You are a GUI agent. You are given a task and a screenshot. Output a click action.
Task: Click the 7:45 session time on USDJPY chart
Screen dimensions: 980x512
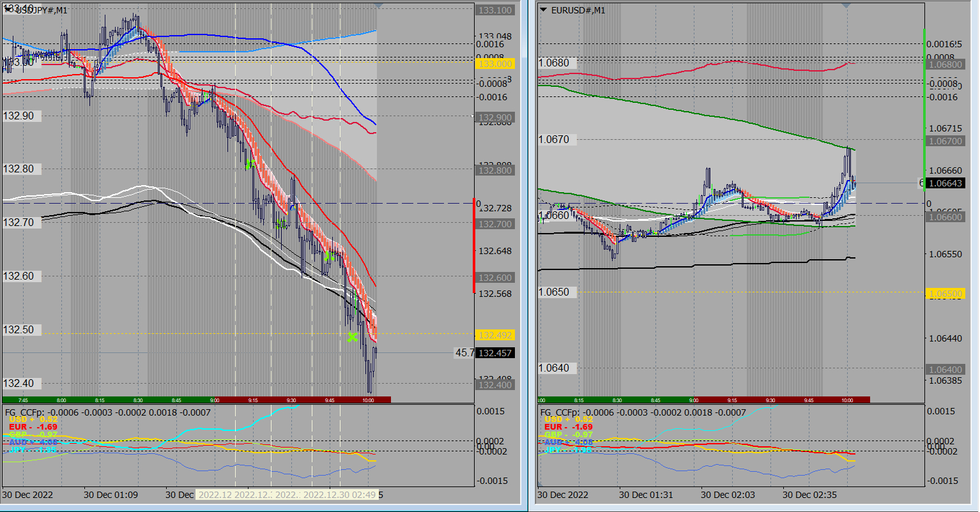pos(23,400)
